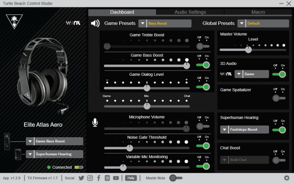Click the Turtle Beach palm logo
The height and width of the screenshot is (183, 294).
point(14,21)
